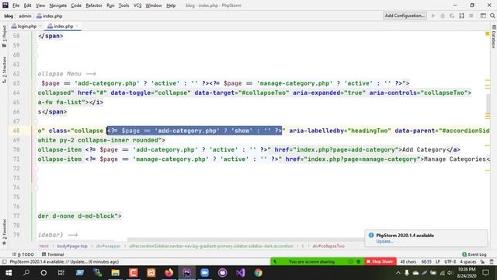Viewport: 497px width, 280px height.
Task: Open the Code menu
Action: (x=76, y=5)
